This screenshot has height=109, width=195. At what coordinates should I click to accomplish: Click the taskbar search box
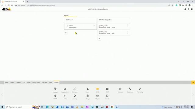pyautogui.click(x=19, y=107)
